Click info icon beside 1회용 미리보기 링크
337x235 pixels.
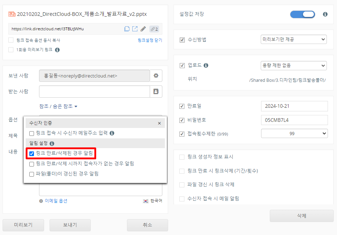(57, 50)
